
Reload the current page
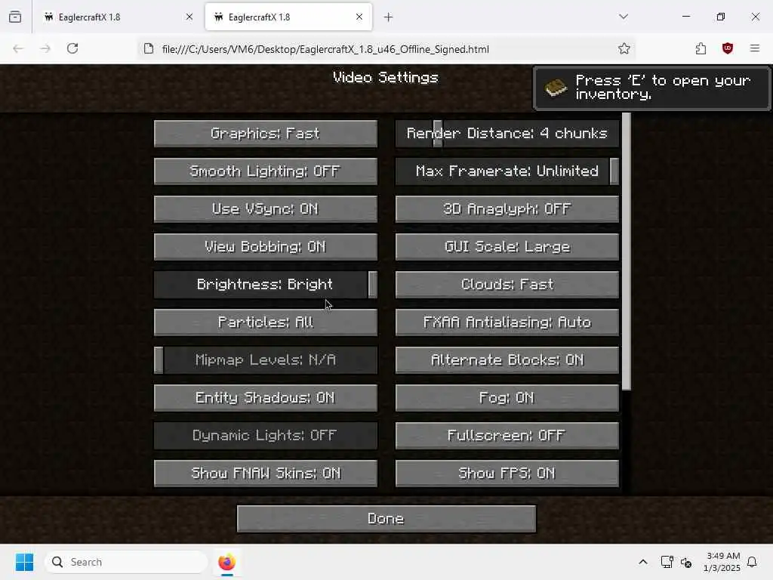coord(72,48)
